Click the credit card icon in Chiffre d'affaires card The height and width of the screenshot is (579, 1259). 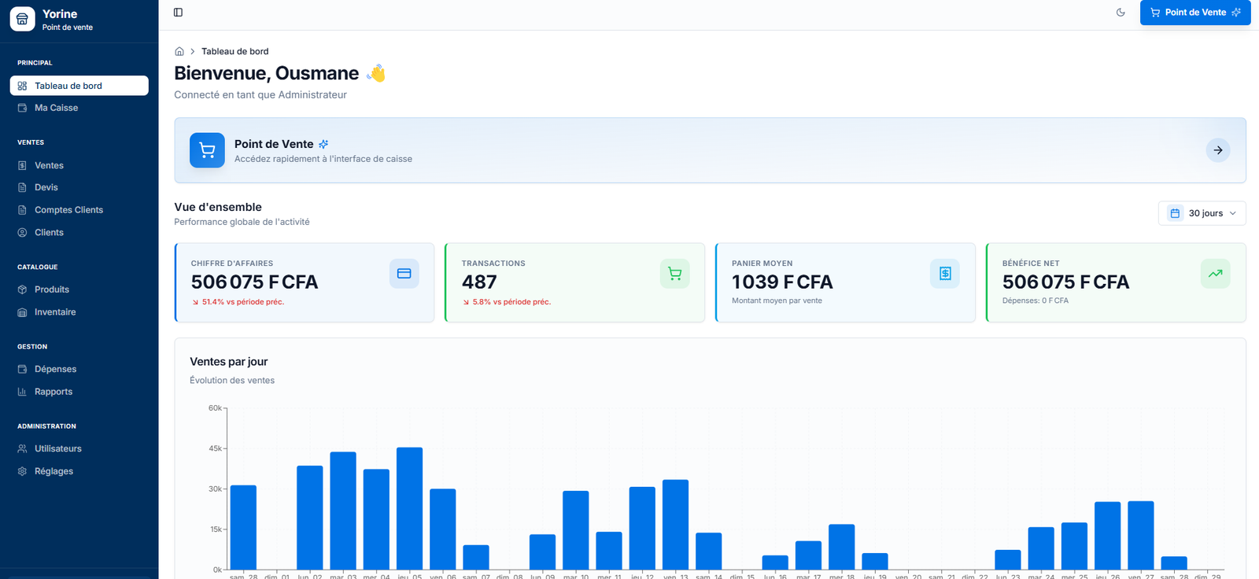point(404,274)
